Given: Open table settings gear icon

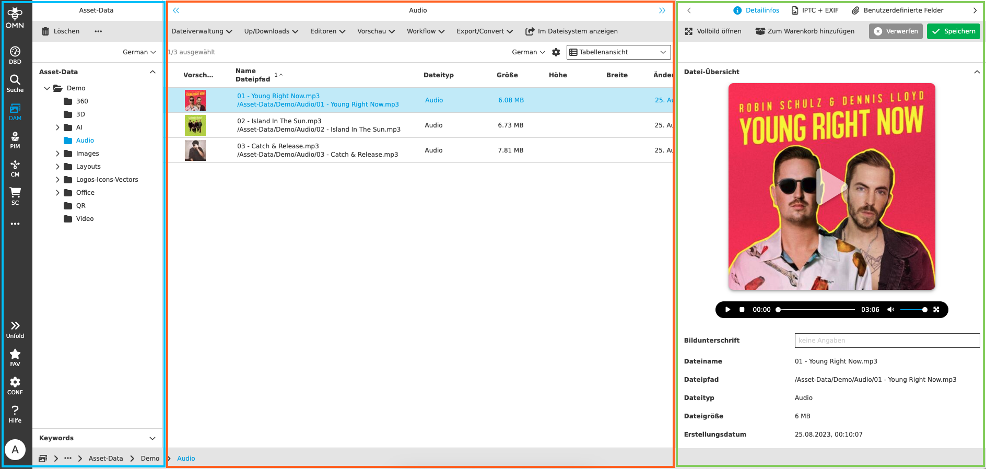Looking at the screenshot, I should (556, 52).
